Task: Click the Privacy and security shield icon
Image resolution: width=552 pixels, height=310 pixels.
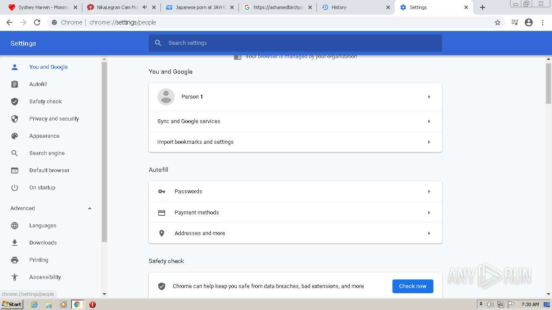Action: pos(15,119)
